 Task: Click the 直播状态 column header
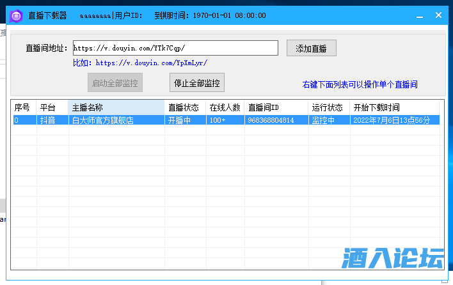point(185,107)
